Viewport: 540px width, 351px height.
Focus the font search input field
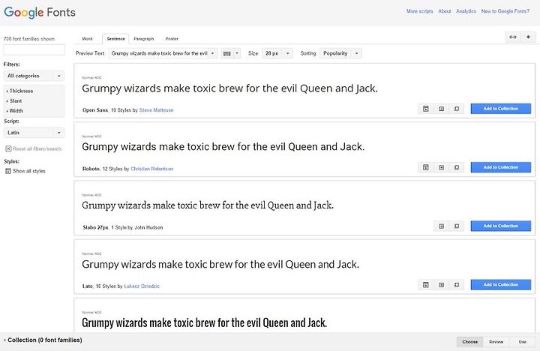[34, 50]
